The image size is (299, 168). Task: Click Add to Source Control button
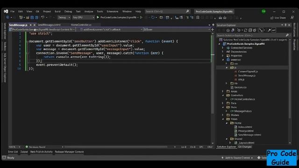[237, 158]
